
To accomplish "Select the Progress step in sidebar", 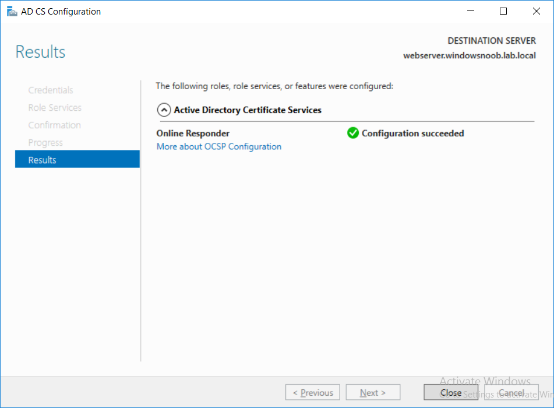I will 45,142.
